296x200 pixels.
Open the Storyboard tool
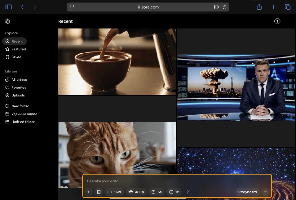(247, 192)
